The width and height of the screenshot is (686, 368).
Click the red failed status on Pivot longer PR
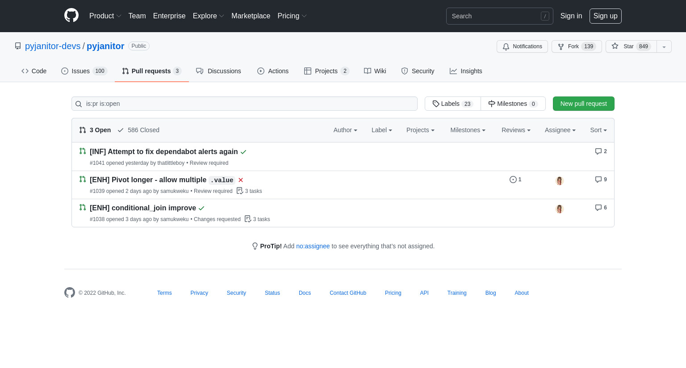click(x=241, y=180)
